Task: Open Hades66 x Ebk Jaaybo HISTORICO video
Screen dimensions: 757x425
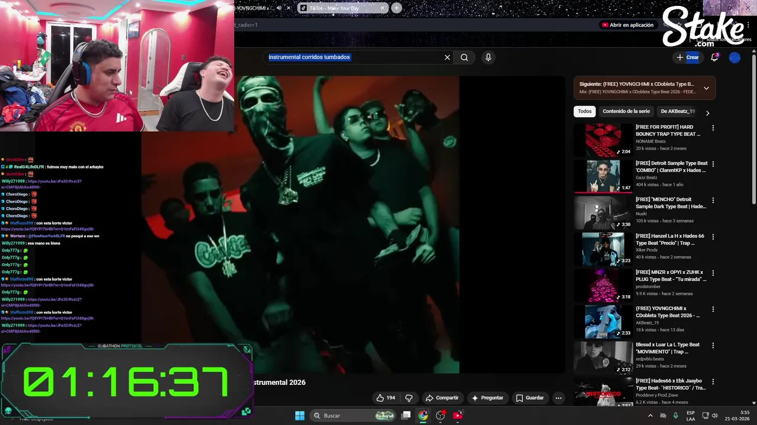Action: [x=671, y=384]
